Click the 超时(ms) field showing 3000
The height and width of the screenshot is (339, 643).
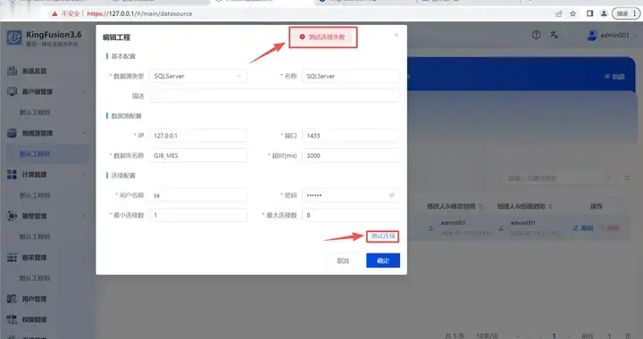point(351,155)
